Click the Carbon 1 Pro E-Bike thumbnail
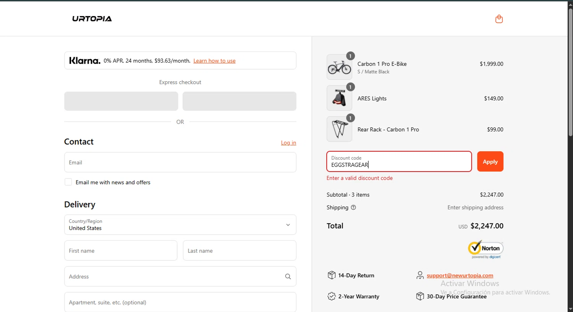Image resolution: width=573 pixels, height=312 pixels. click(339, 67)
